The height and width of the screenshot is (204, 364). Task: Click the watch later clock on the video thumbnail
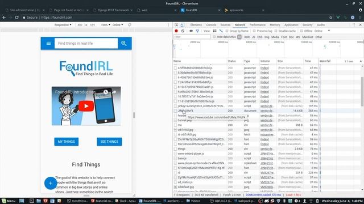tap(106, 92)
